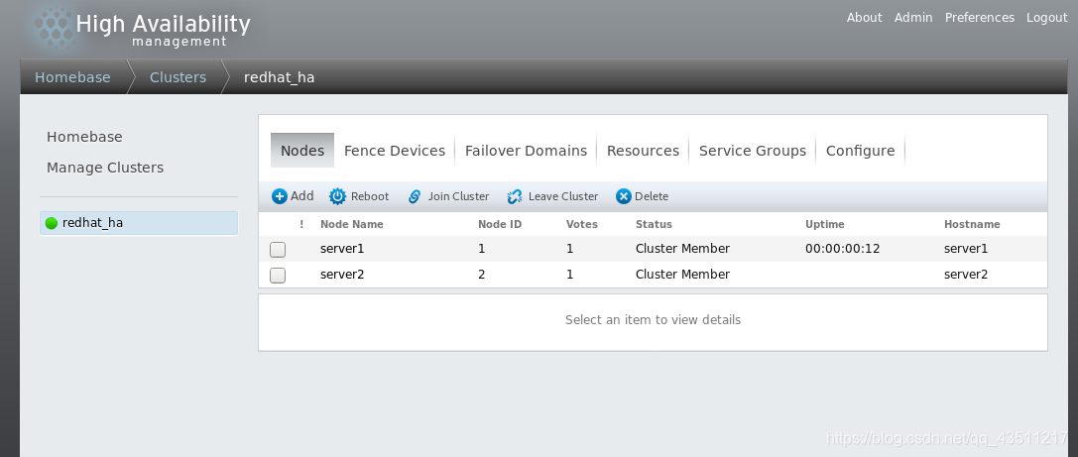Go to the Configure tab
The image size is (1078, 457).
point(860,151)
